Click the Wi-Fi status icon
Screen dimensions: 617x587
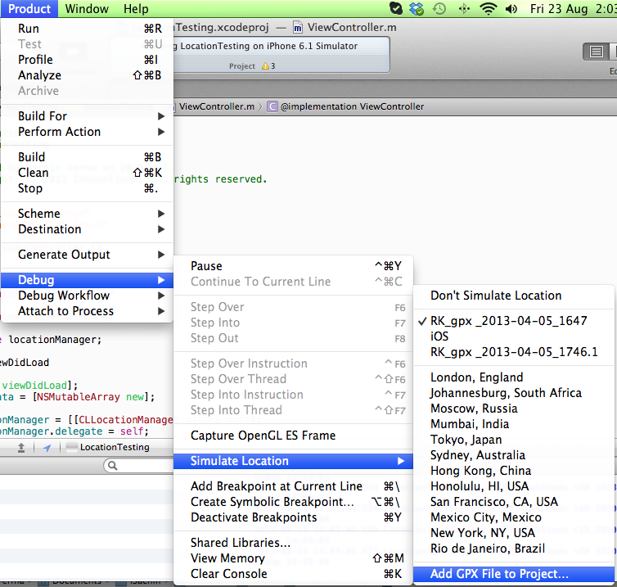pyautogui.click(x=489, y=9)
